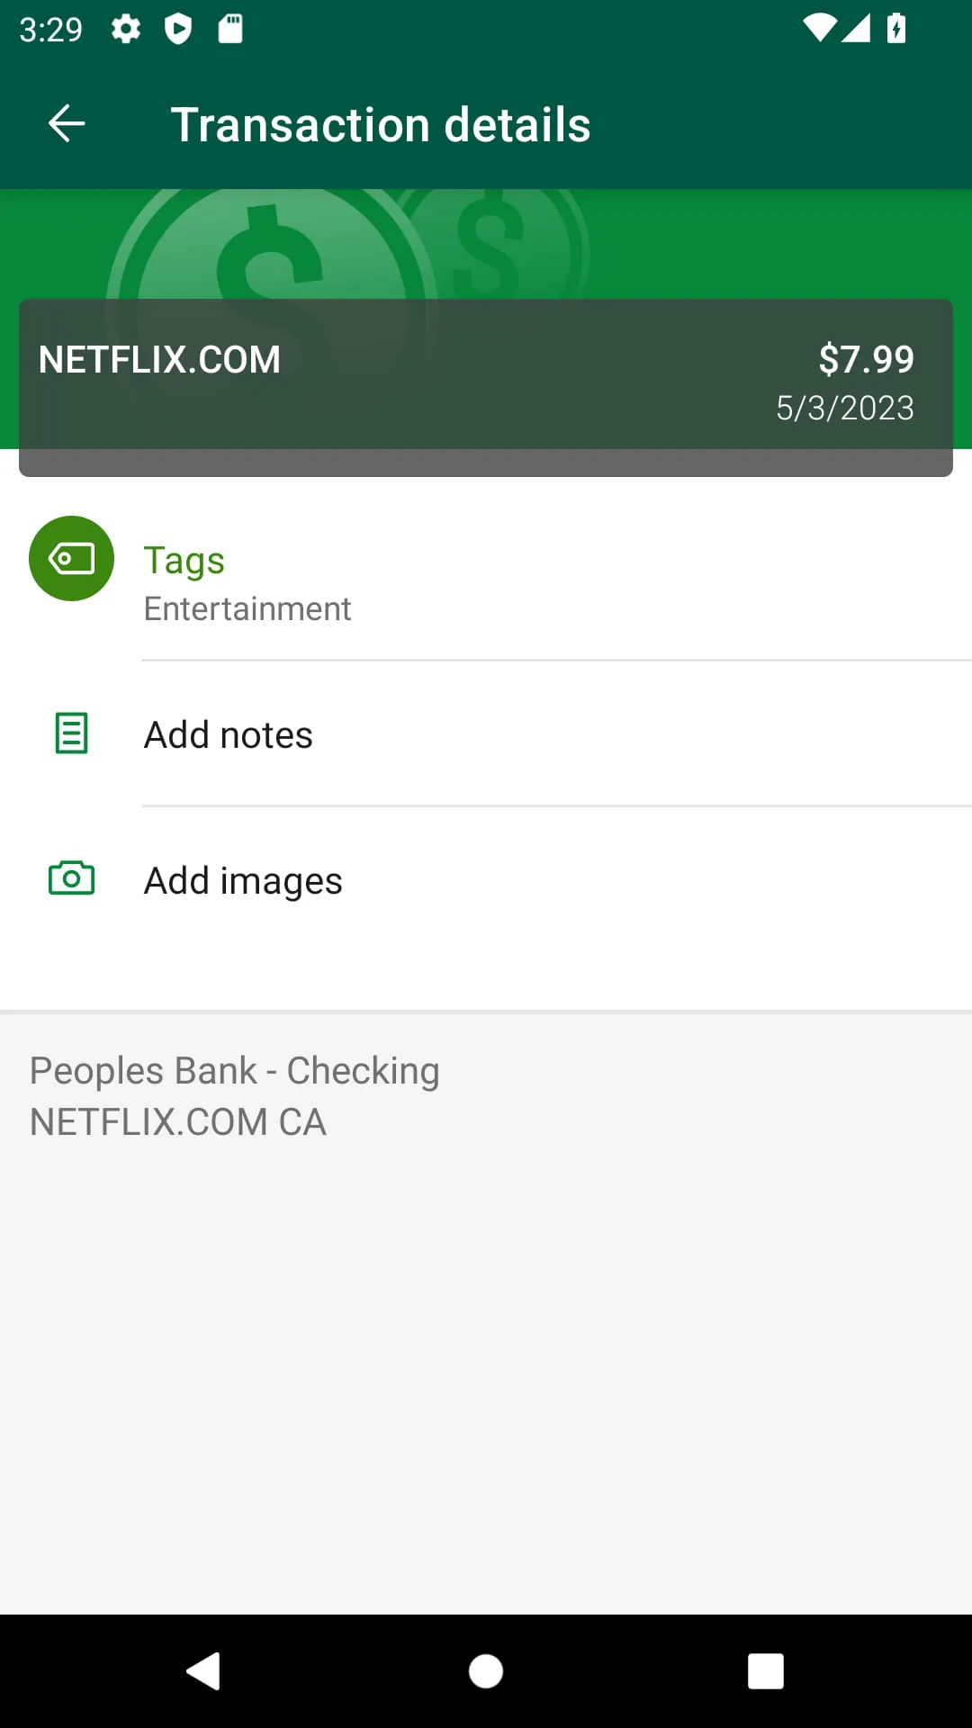Open Add images
Viewport: 972px width, 1728px height.
(x=243, y=881)
